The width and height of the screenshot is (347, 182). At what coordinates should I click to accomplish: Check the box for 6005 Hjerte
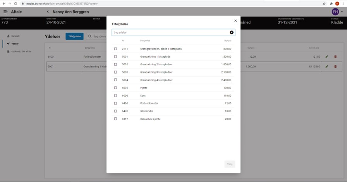[115, 88]
